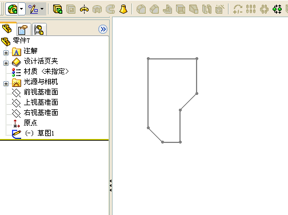Screen dimensions: 288x215
Task: Expand the 注解 folder node
Action: (x=6, y=53)
